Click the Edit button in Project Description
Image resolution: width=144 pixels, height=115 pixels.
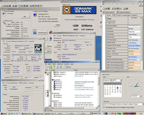pyautogui.click(x=25, y=16)
